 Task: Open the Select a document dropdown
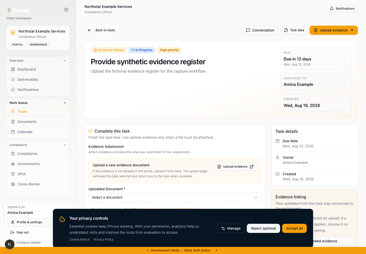point(175,197)
